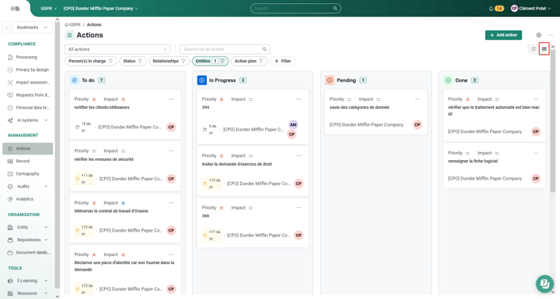Open Resources in the sidebar
This screenshot has height=299, width=560.
28,293
